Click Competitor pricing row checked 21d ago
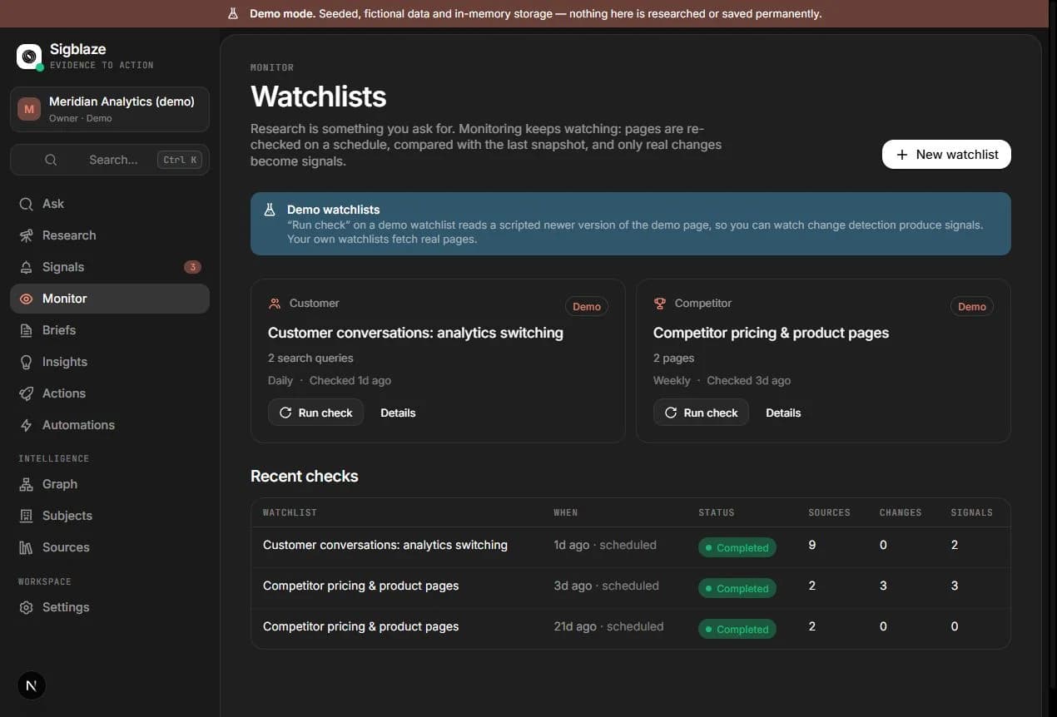Viewport: 1057px width, 717px height. (630, 628)
